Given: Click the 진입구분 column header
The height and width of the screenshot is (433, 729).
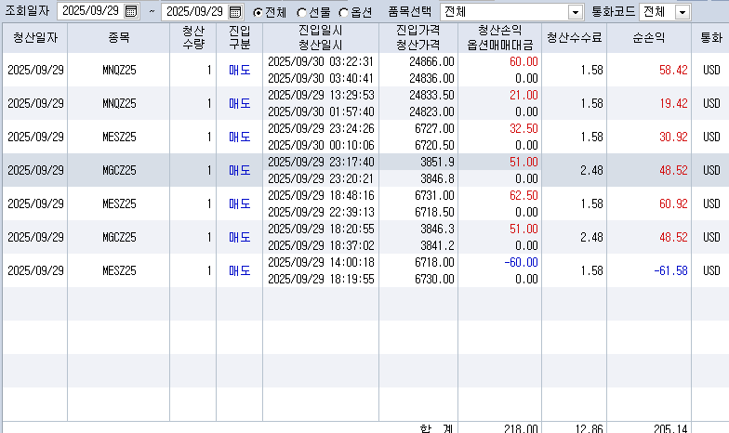Looking at the screenshot, I should 240,37.
